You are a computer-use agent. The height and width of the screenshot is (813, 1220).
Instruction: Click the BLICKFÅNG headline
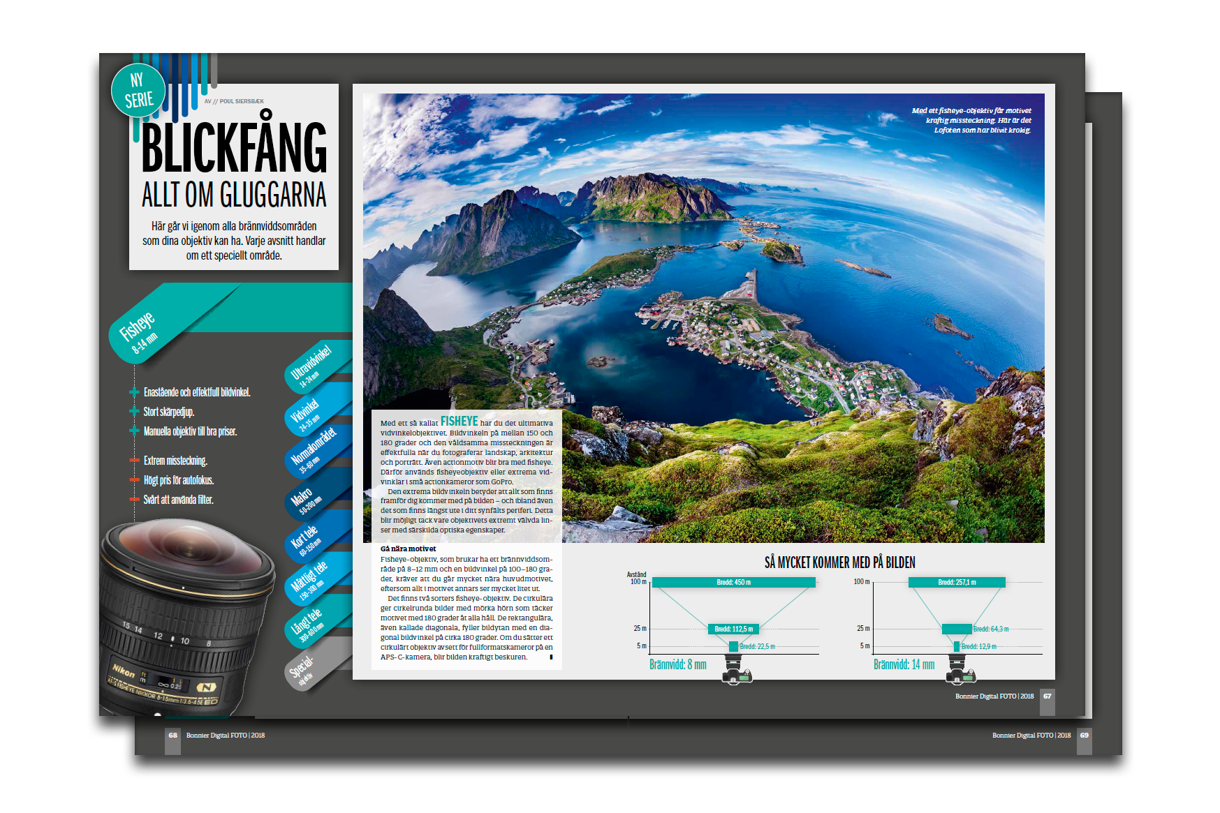tap(234, 148)
